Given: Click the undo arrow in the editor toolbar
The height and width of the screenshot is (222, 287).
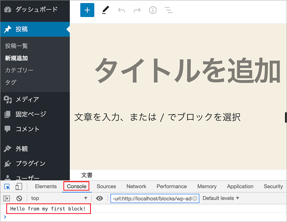Looking at the screenshot, I should pos(121,10).
